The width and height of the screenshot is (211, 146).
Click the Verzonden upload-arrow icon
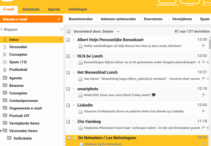click(5, 47)
